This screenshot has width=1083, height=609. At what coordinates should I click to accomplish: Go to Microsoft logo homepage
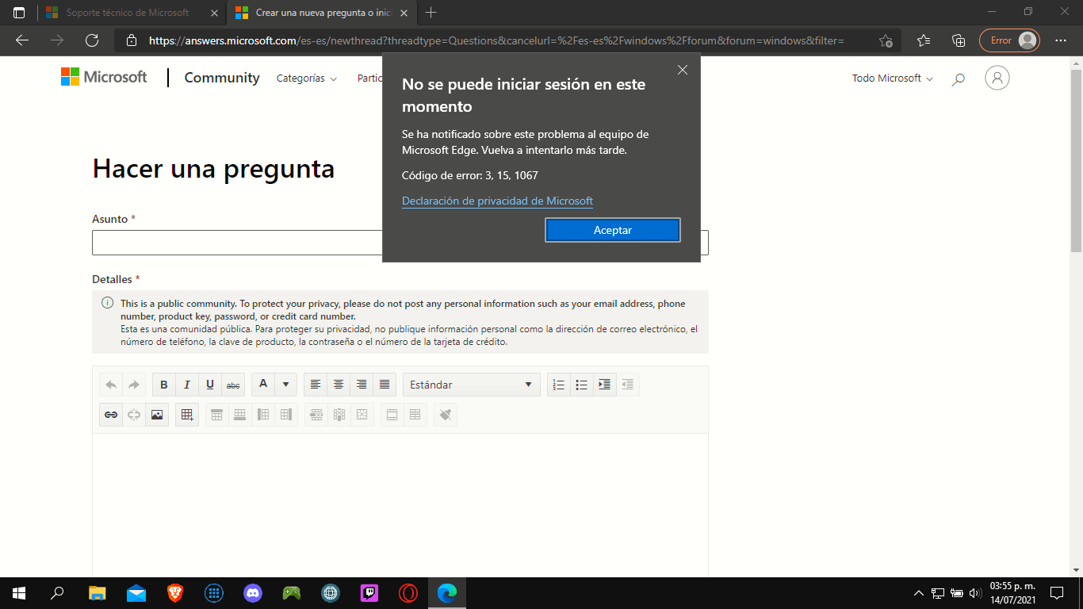[x=104, y=77]
